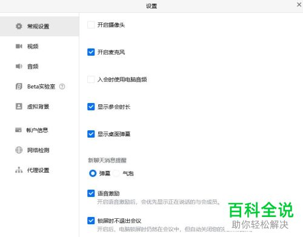The image size is (303, 237).
Task: Select the 气泡 radio button
Action: (x=116, y=173)
